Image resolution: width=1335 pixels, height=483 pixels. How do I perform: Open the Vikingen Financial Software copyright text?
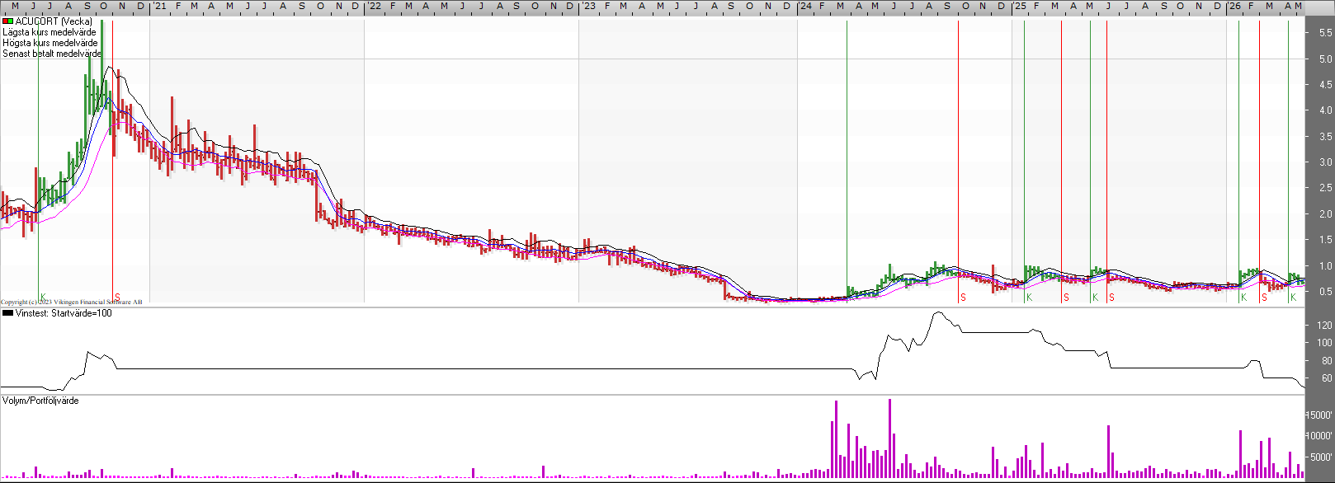point(72,302)
